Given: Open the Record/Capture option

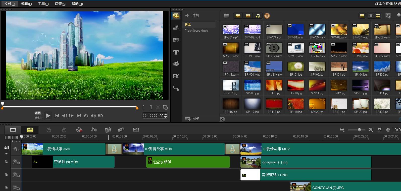Looking at the screenshot, I should [79, 130].
